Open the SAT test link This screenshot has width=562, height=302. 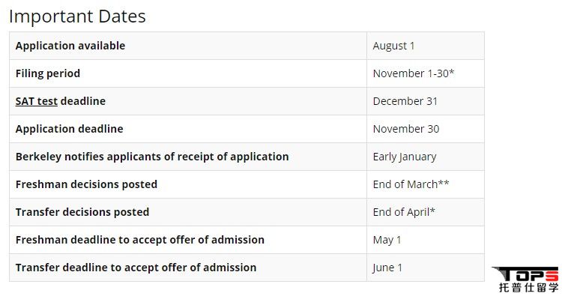point(36,101)
